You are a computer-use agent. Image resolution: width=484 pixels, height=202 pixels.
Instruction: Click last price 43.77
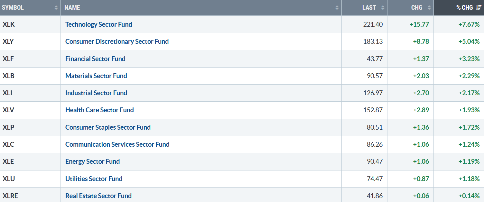pos(375,59)
